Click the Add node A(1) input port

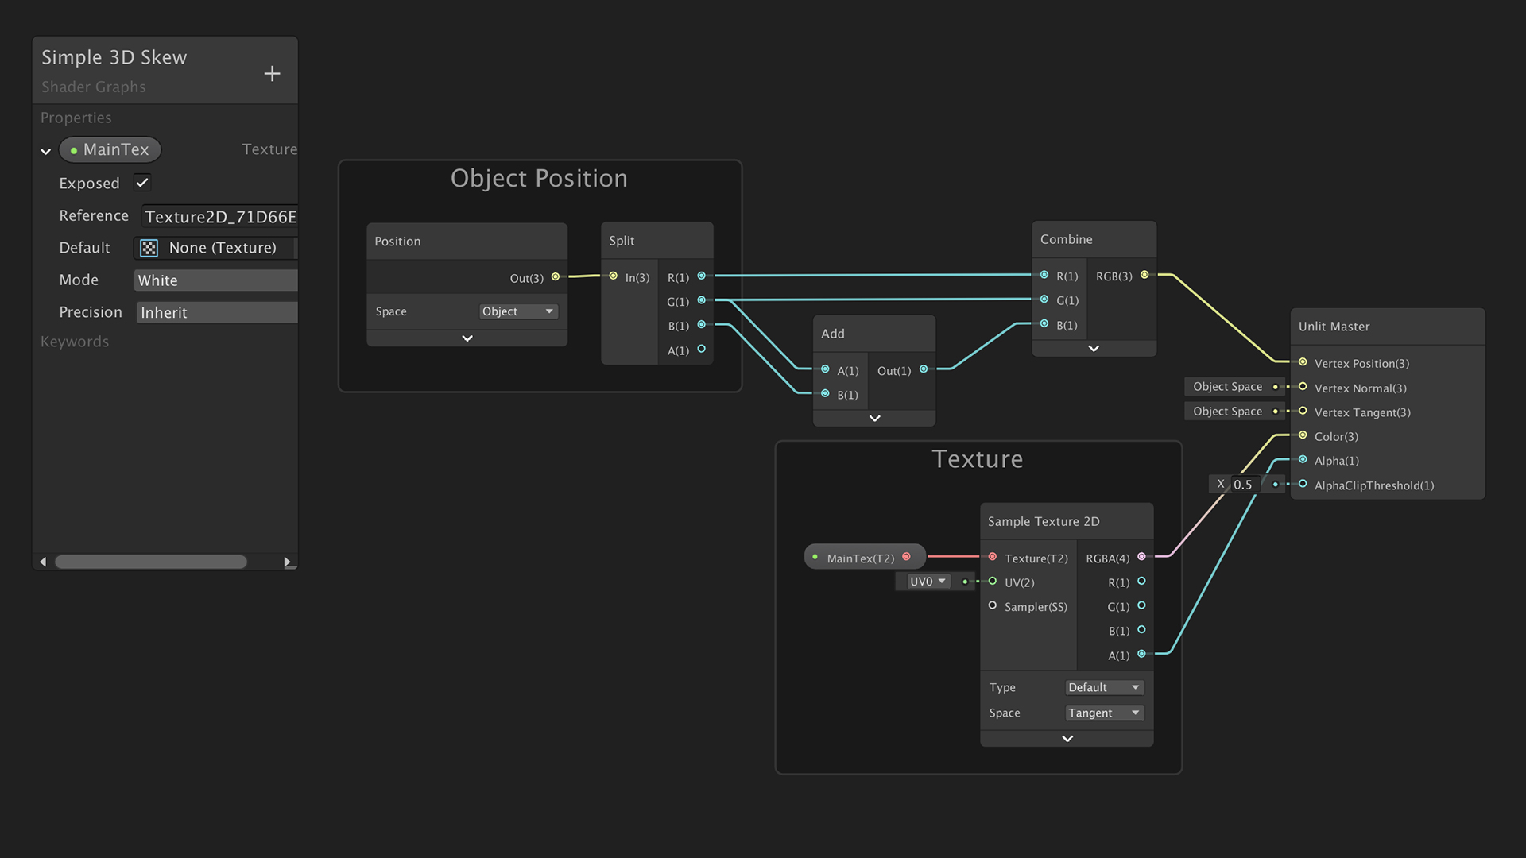click(826, 369)
